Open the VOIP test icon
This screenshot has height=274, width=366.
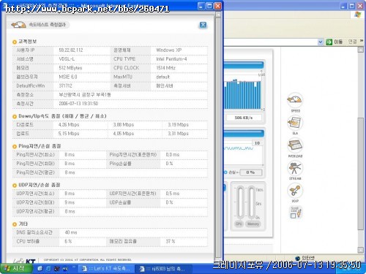(295, 191)
